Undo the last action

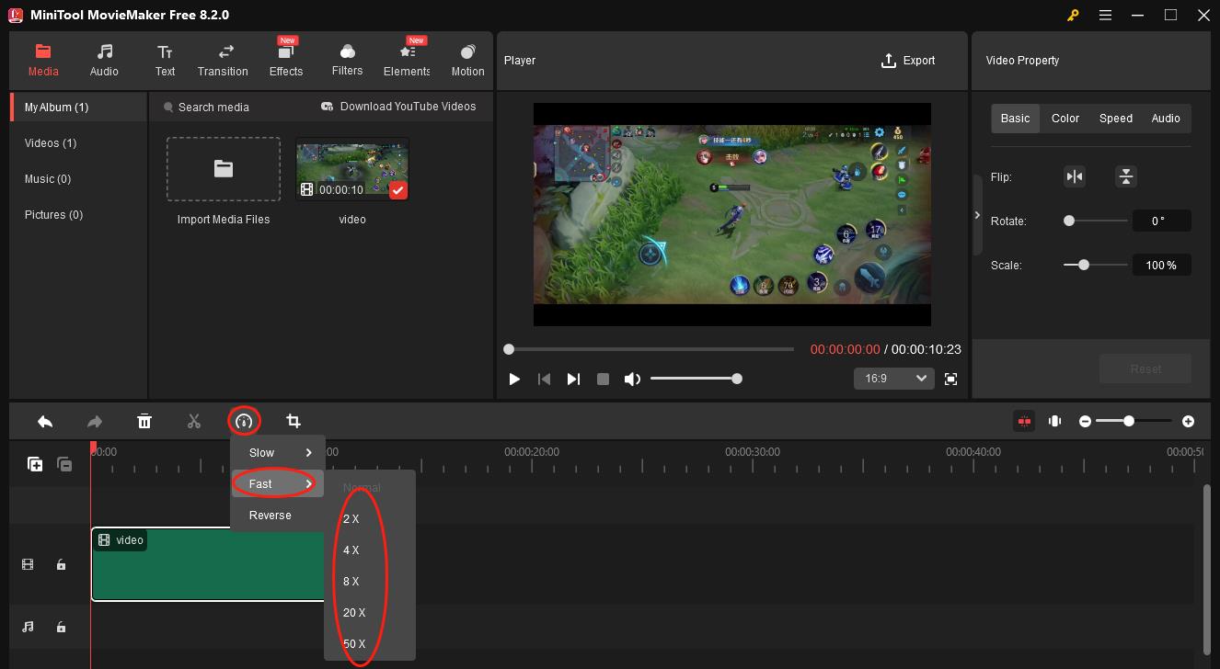click(x=44, y=421)
